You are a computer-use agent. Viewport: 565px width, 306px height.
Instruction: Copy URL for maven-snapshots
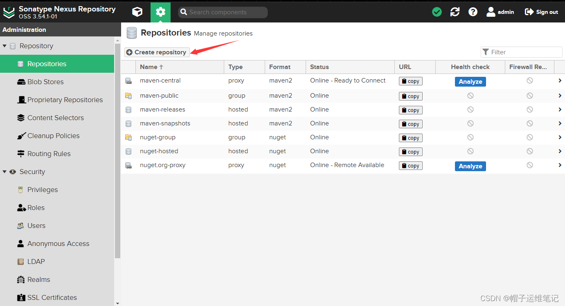tap(411, 124)
